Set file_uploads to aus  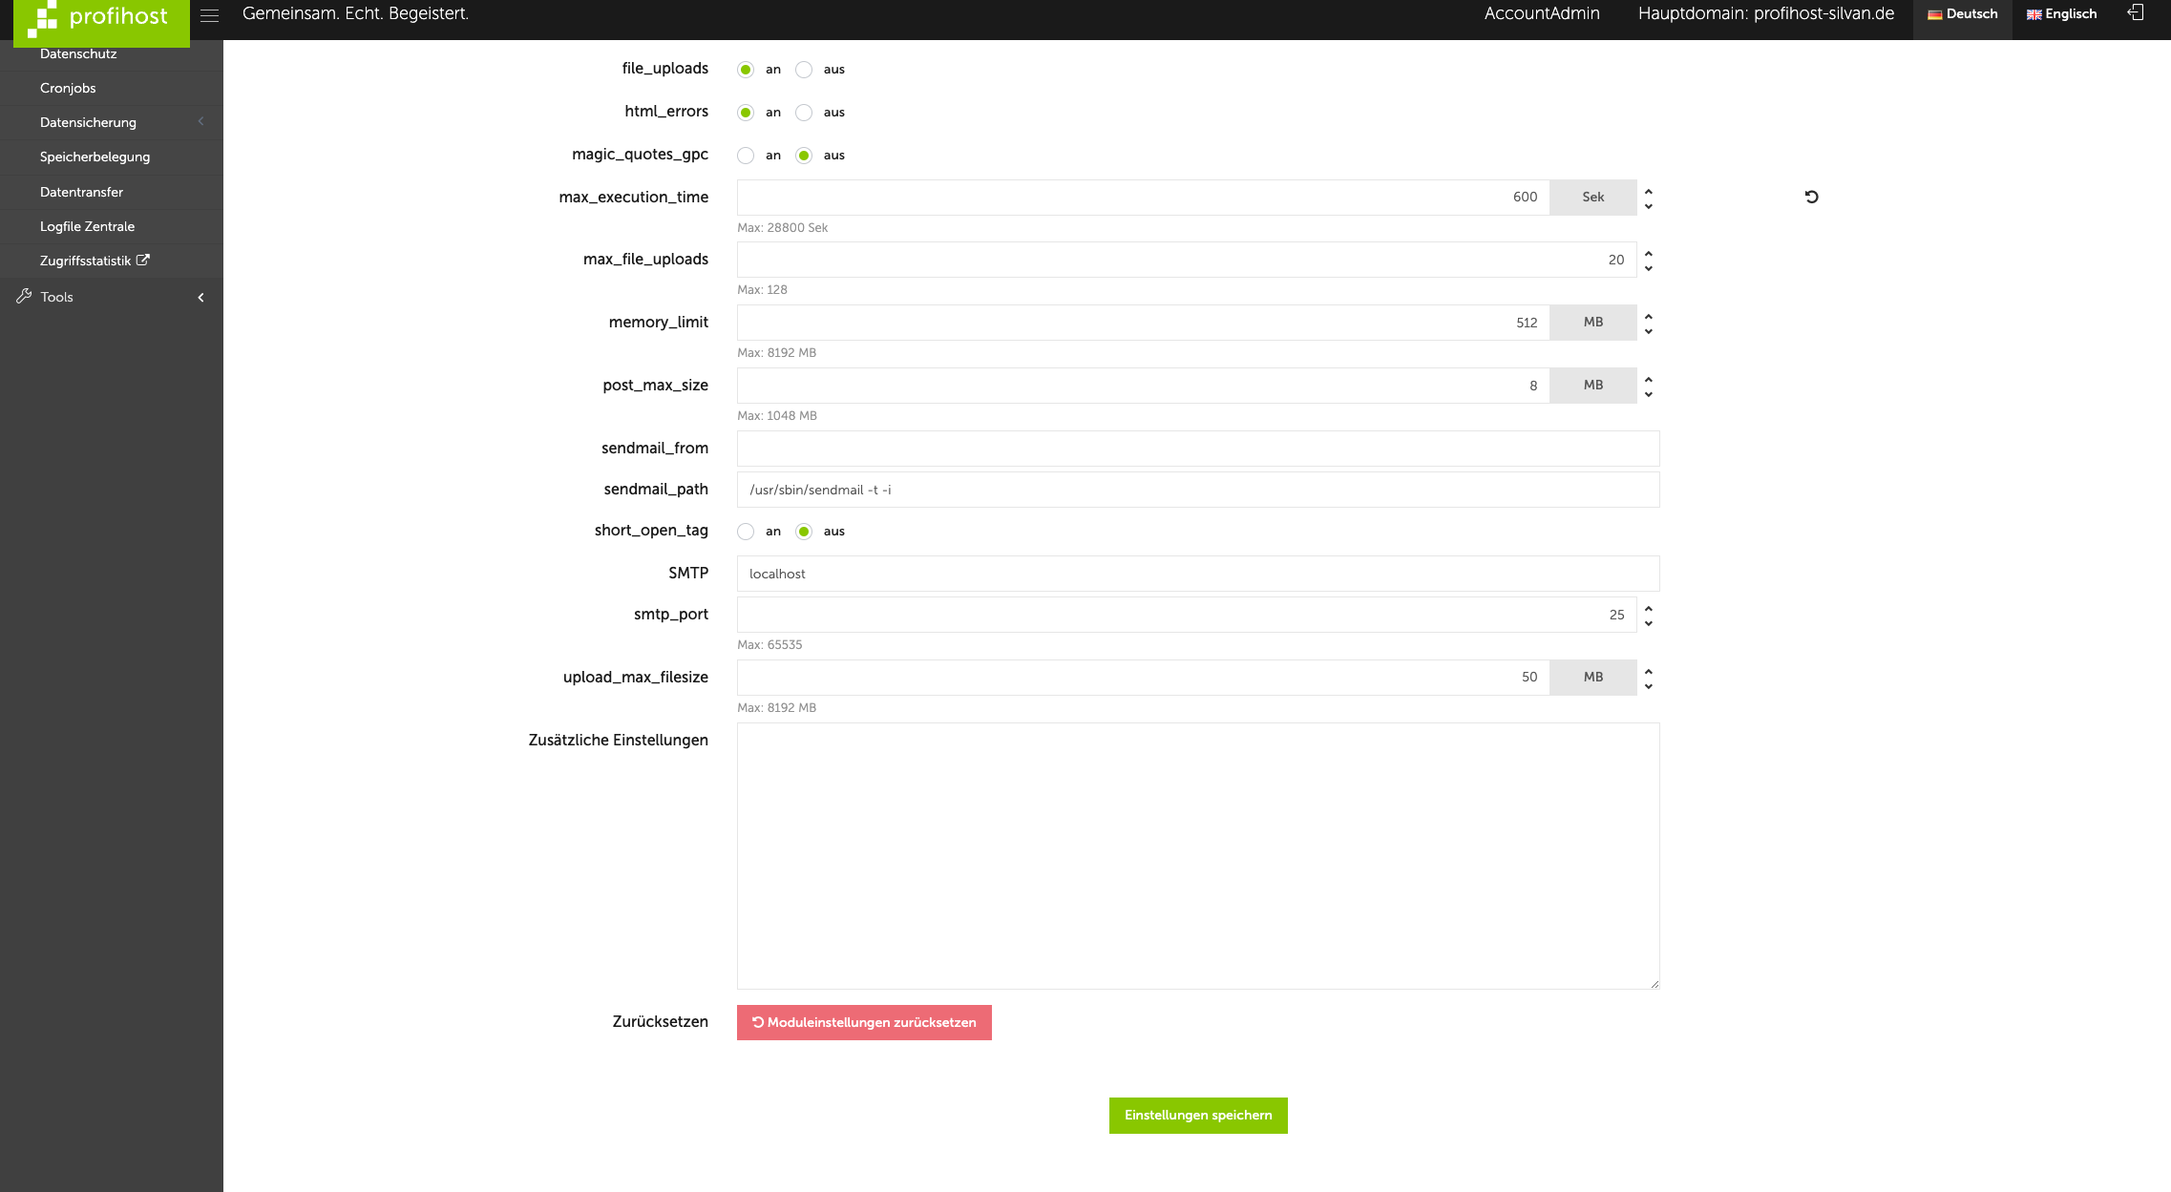point(804,70)
